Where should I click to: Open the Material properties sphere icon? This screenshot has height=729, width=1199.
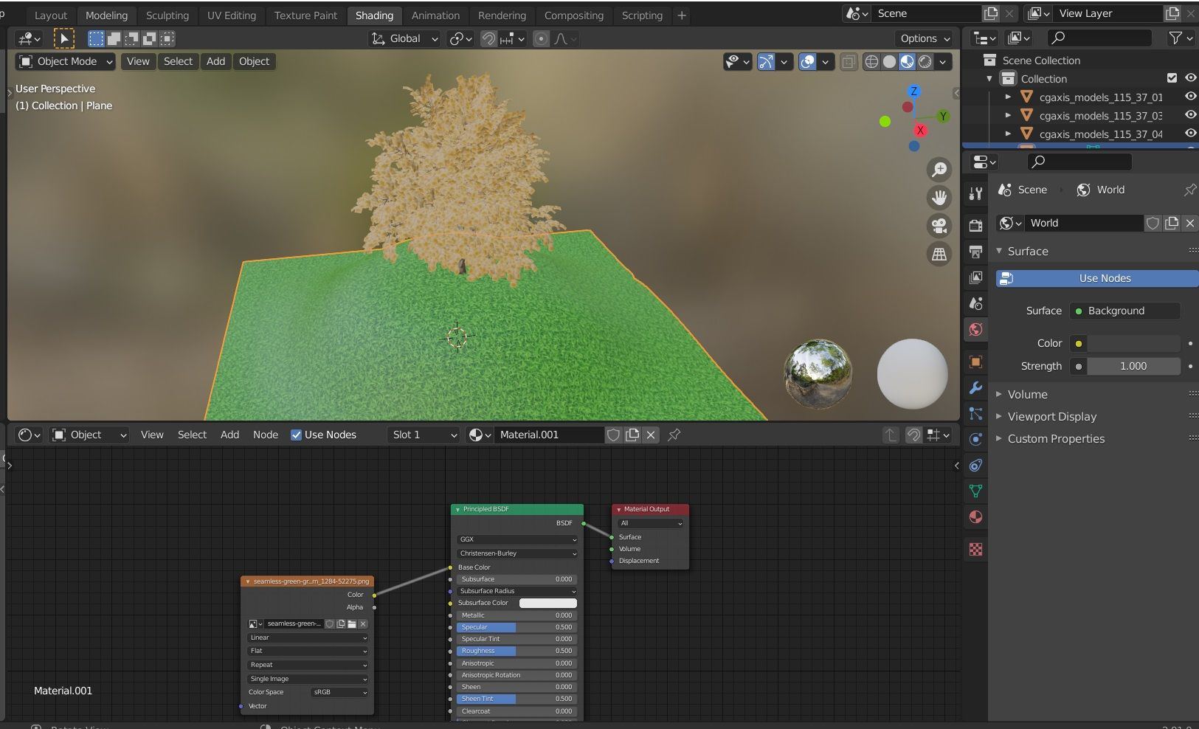coord(975,517)
